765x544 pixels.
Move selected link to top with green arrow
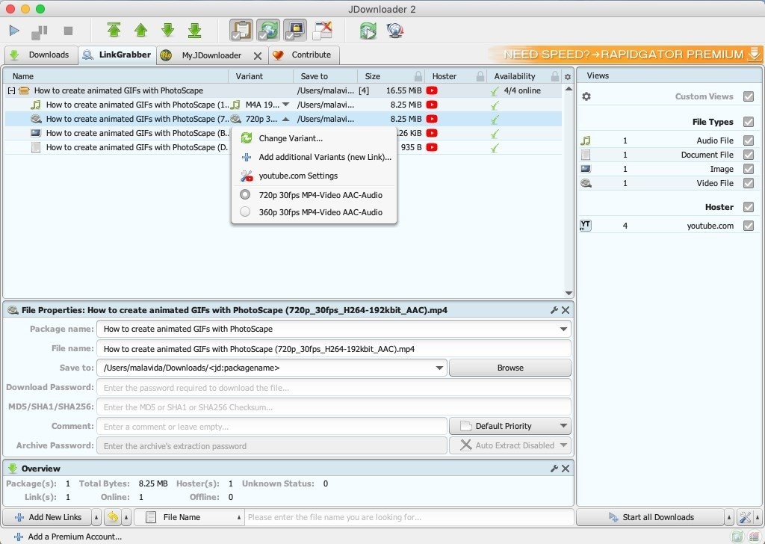coord(114,31)
